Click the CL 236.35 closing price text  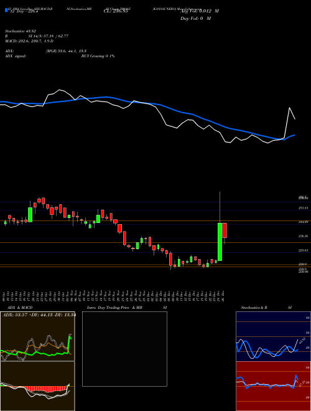click(116, 11)
